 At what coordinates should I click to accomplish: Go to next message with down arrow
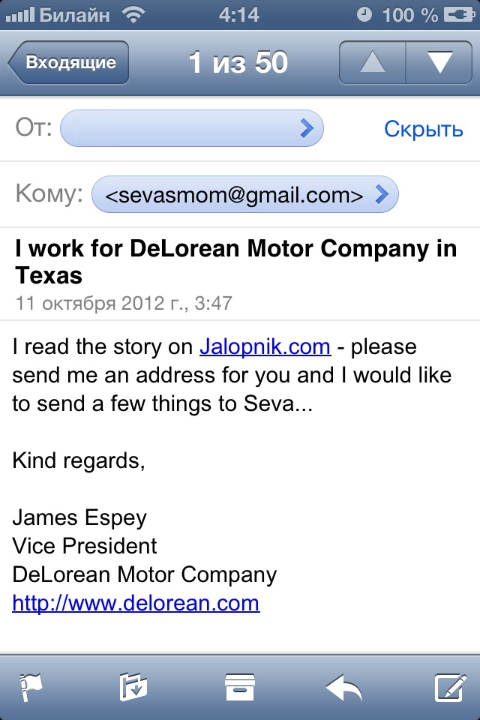(x=439, y=62)
